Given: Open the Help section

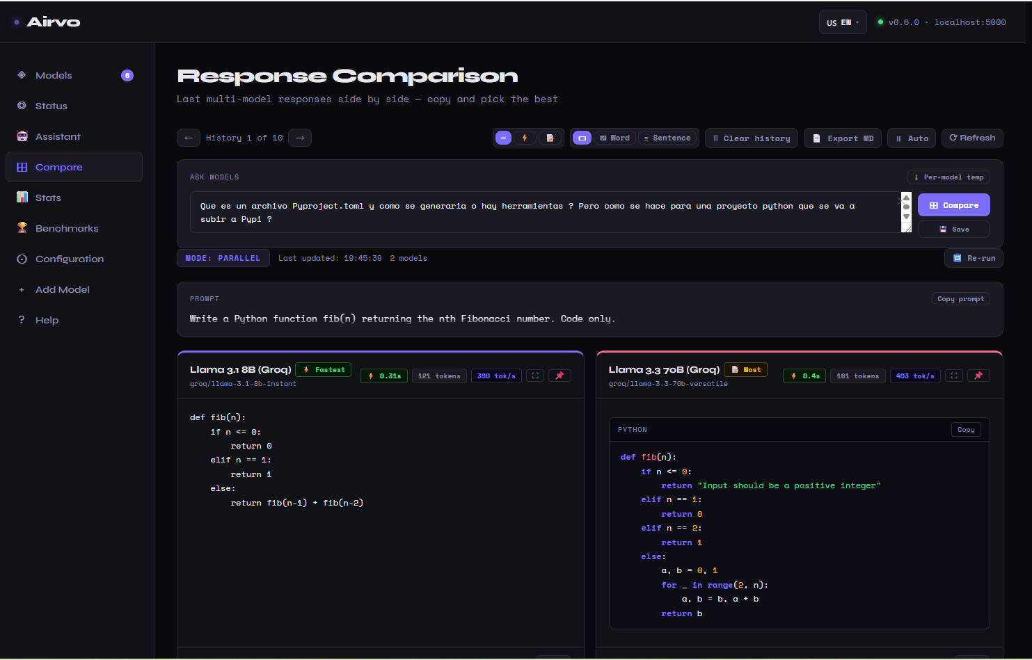Looking at the screenshot, I should coord(74,320).
